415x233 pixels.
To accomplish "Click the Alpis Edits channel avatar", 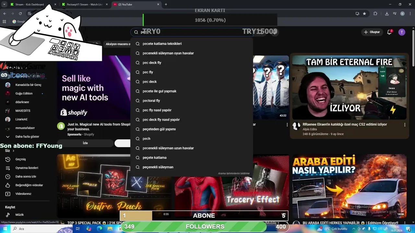I will [296, 126].
